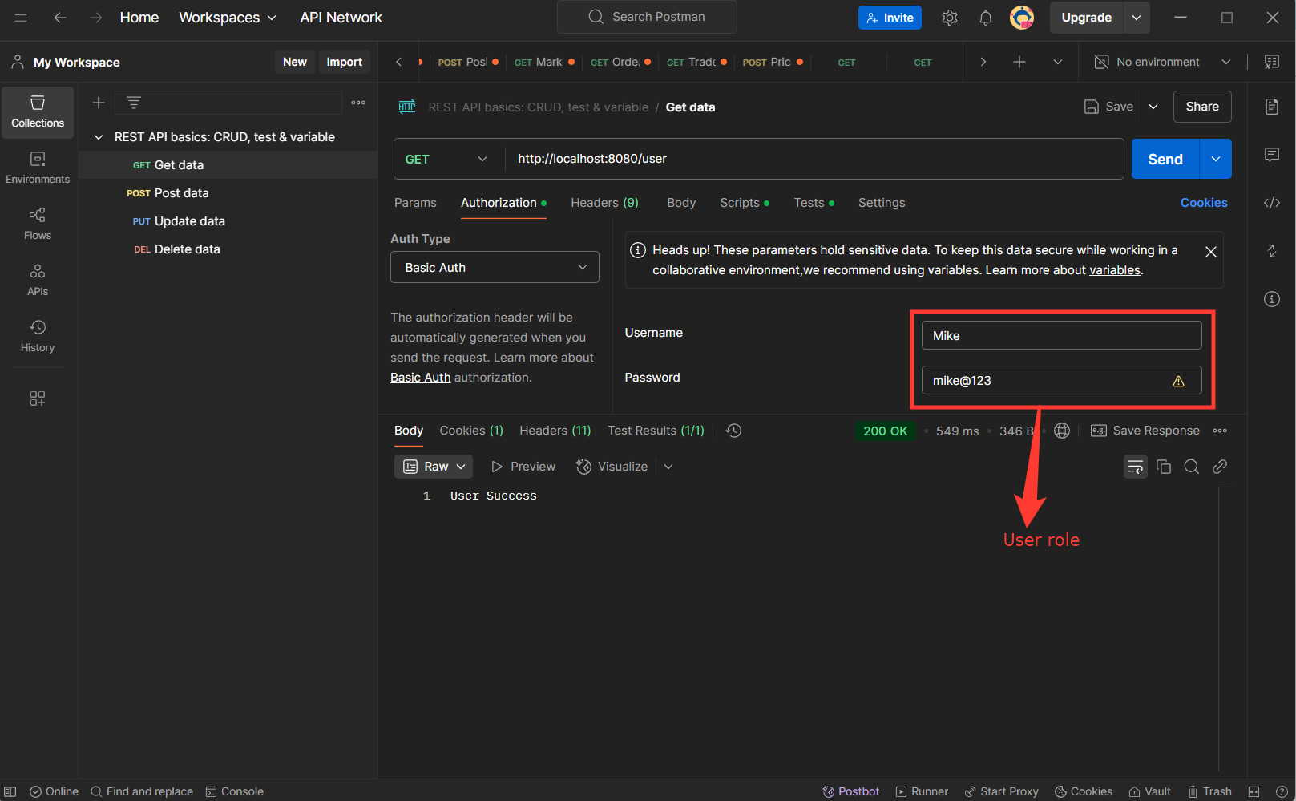Open the configure workspace sidebar icon
The height and width of the screenshot is (801, 1296).
[38, 398]
